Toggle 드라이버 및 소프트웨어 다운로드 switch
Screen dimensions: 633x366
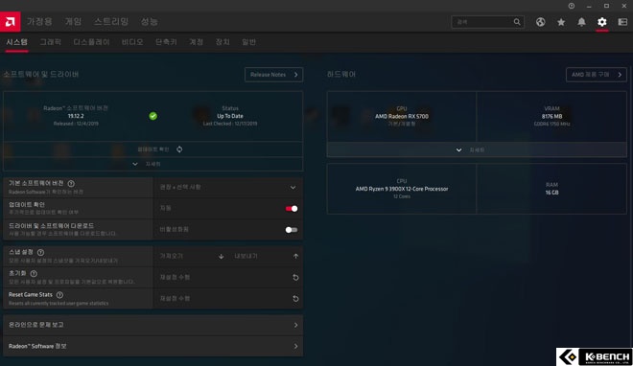point(292,230)
